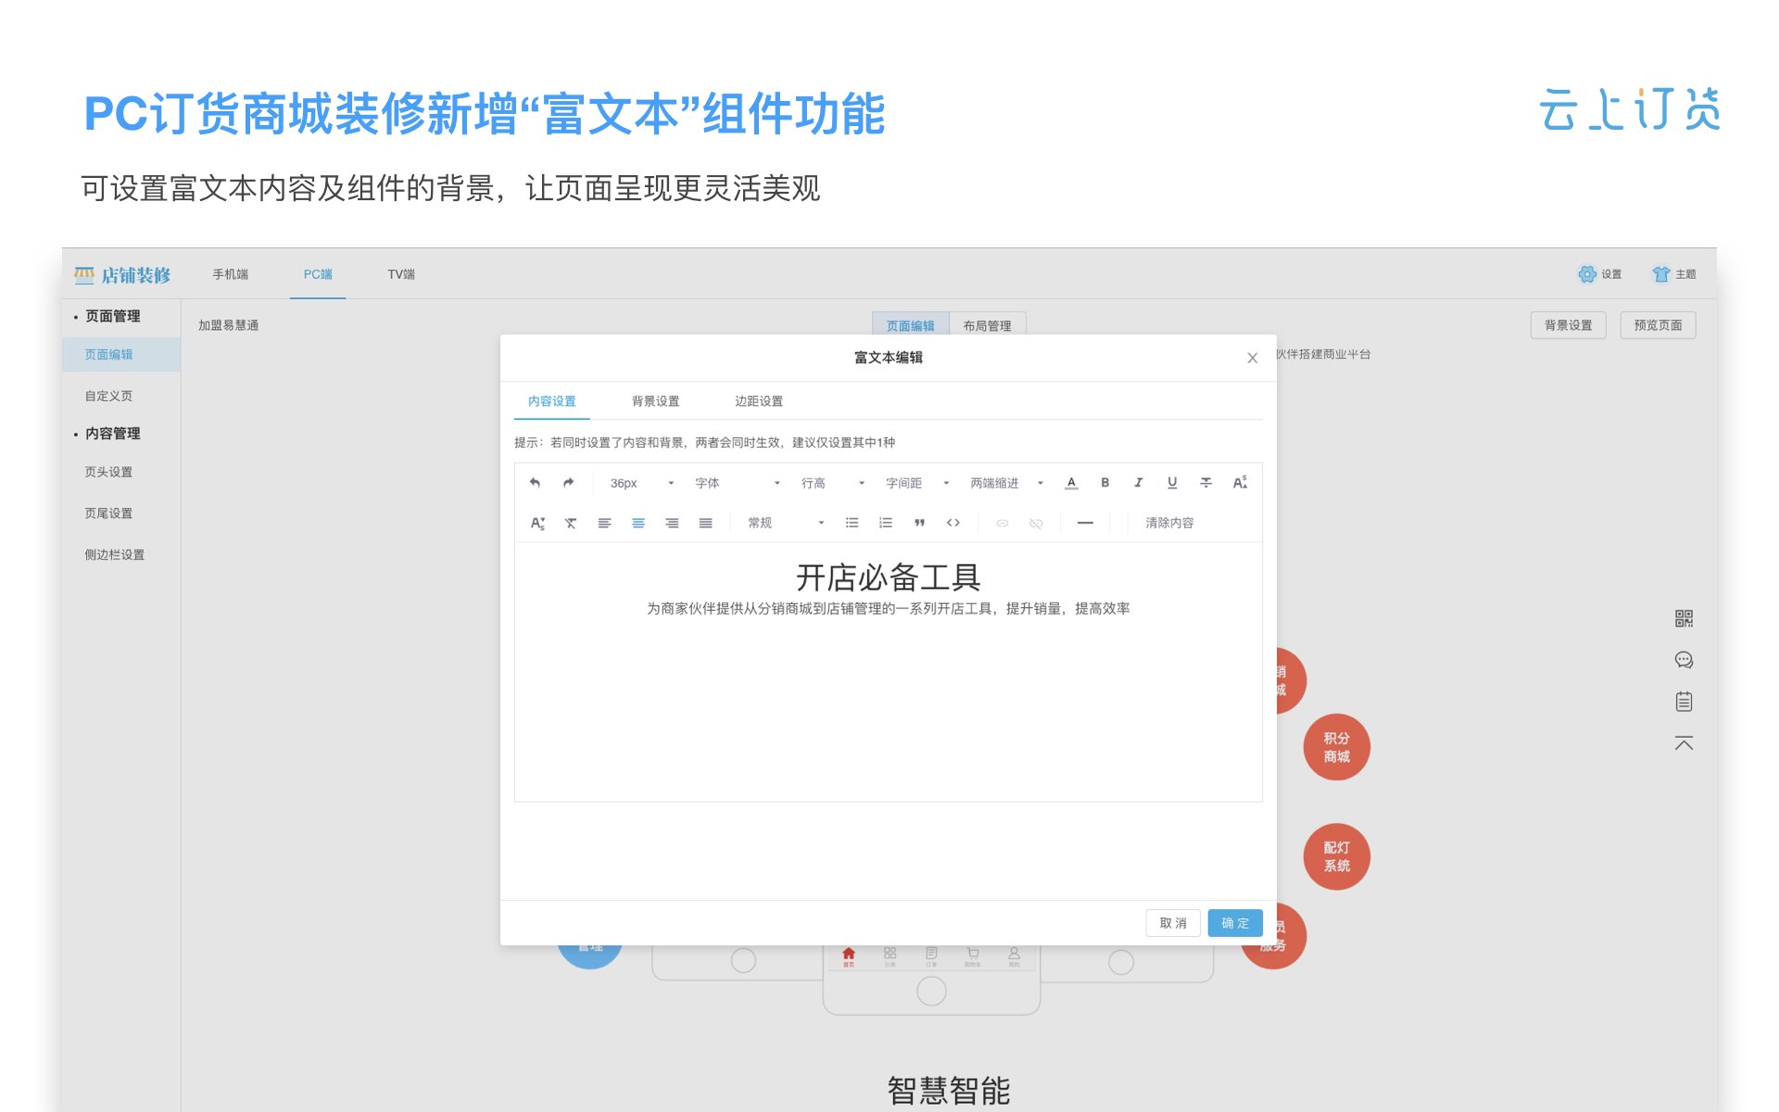This screenshot has height=1112, width=1779.
Task: Click the 开店必备工具 heading text
Action: point(888,577)
